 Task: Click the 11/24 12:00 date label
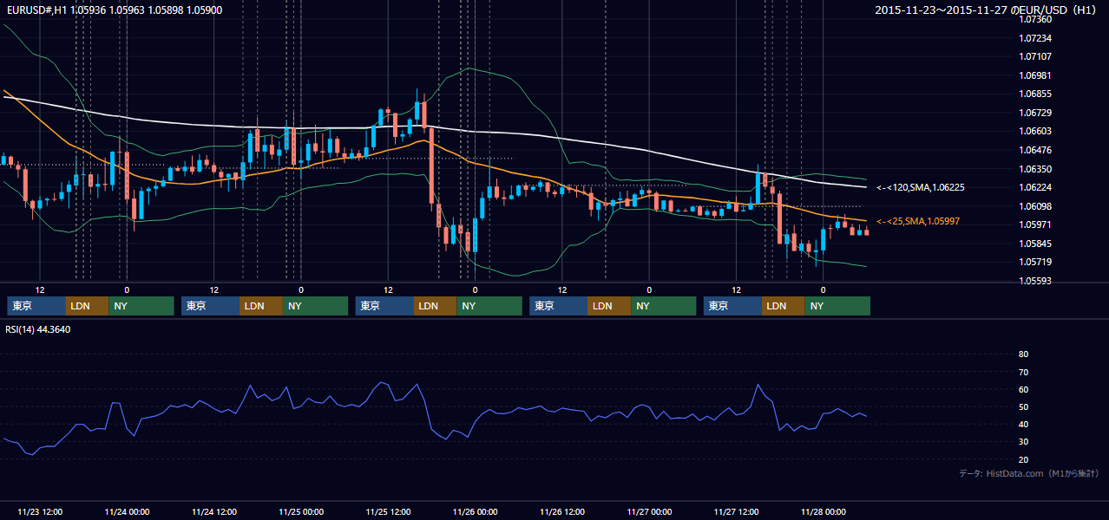(x=214, y=511)
